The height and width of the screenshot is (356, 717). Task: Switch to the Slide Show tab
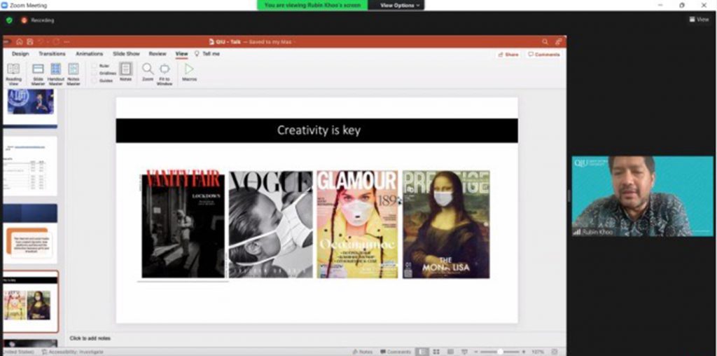click(126, 54)
